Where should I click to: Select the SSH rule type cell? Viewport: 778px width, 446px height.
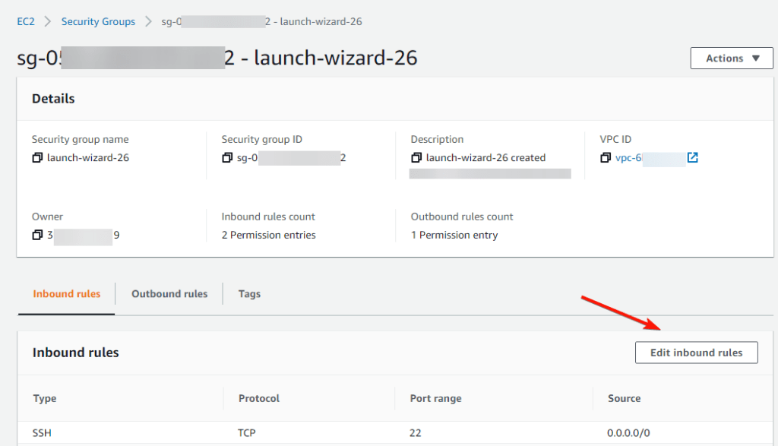point(43,433)
